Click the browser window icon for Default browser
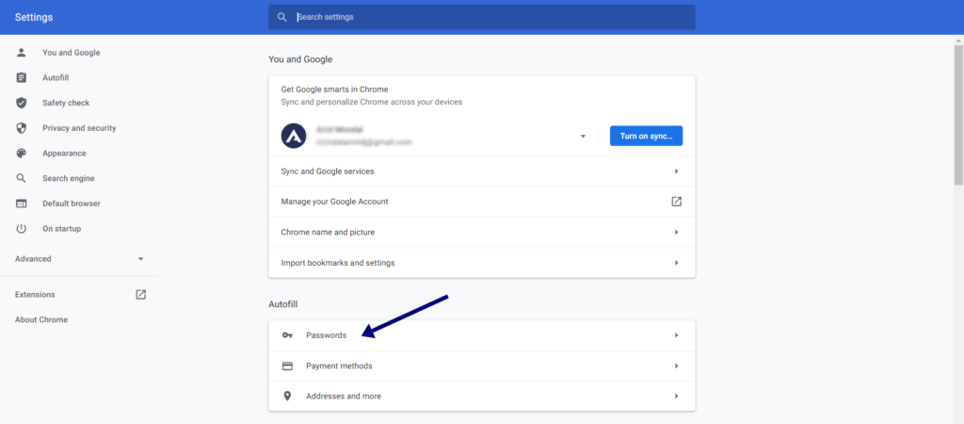The height and width of the screenshot is (424, 964). pyautogui.click(x=22, y=204)
